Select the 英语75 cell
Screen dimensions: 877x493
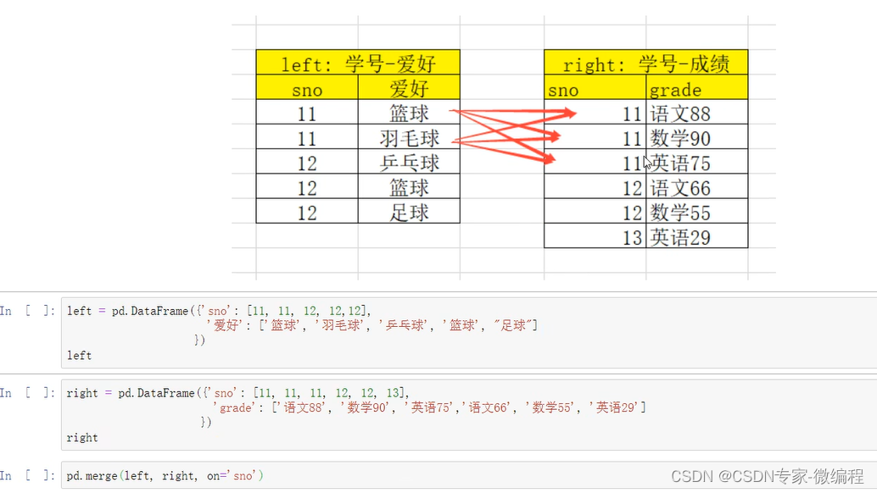pyautogui.click(x=697, y=162)
